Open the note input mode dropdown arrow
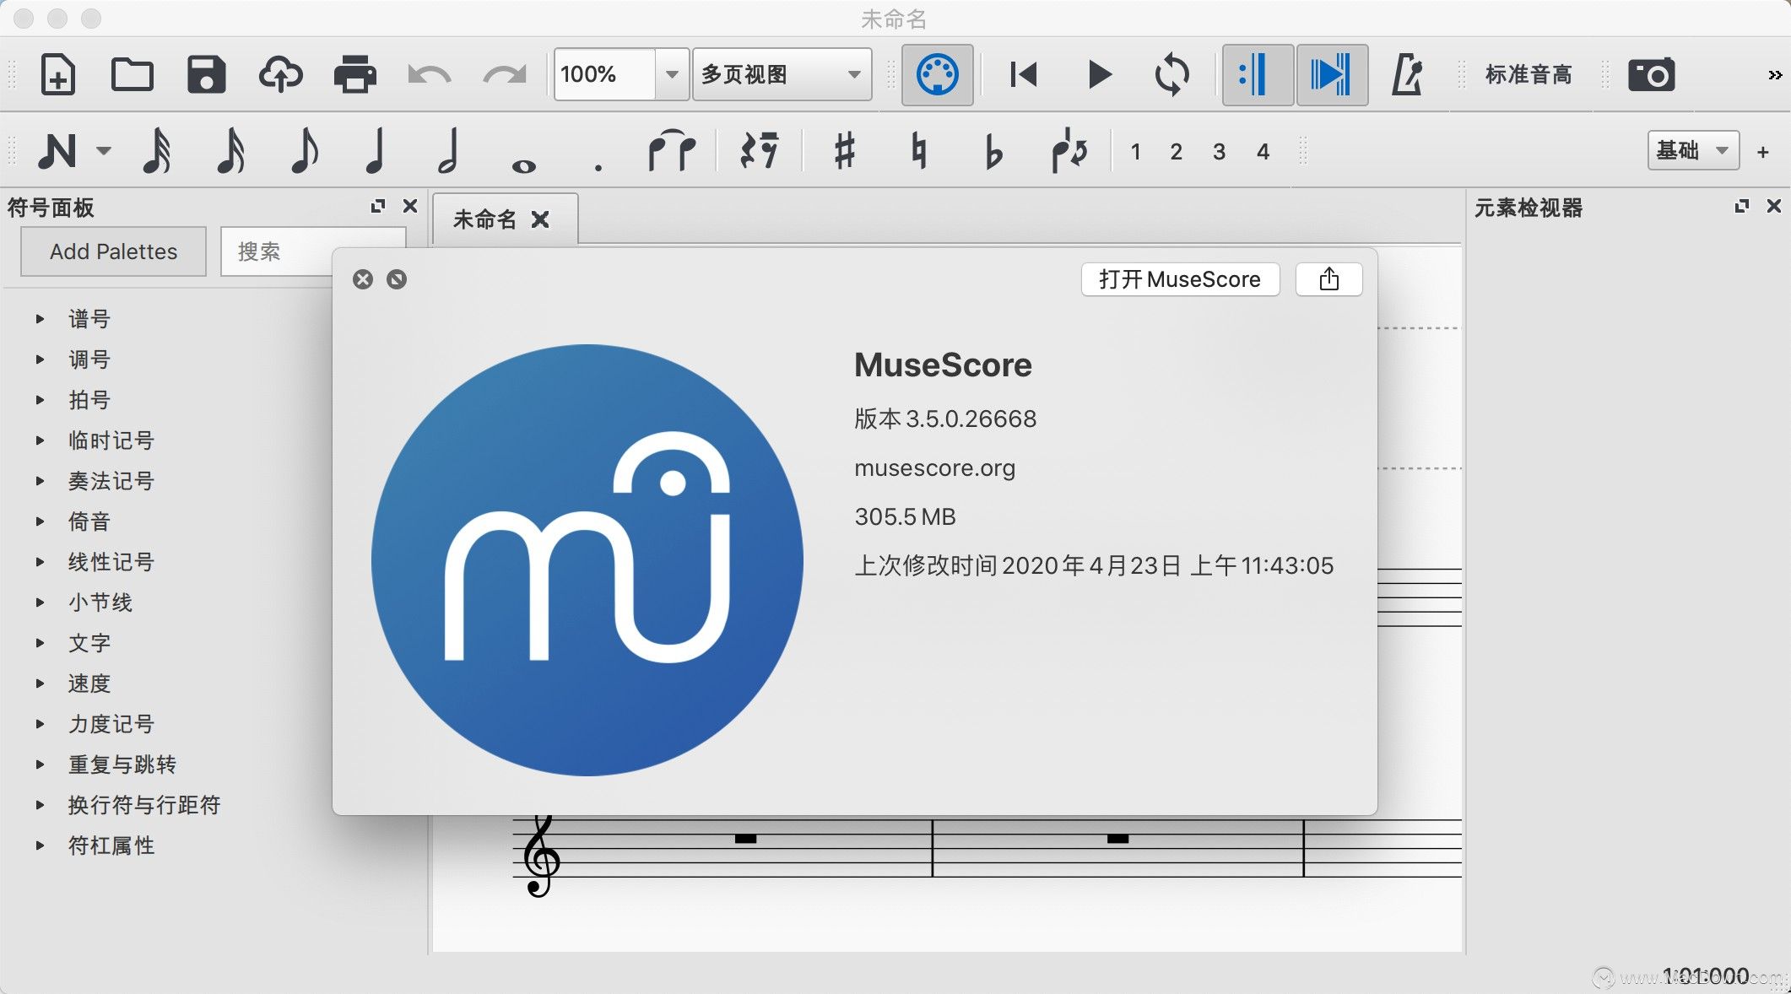Viewport: 1791px width, 994px height. pos(104,151)
